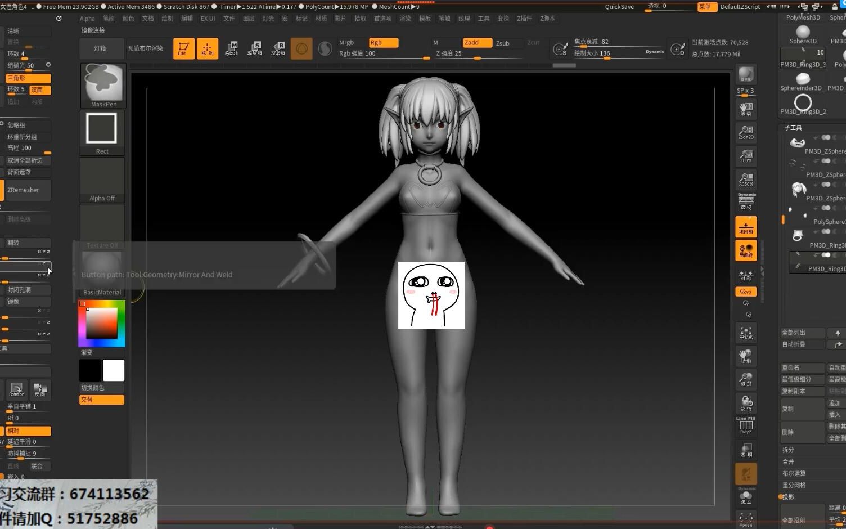Toggle the orange 相对 button
Screen dimensions: 846x529
[x=28, y=431]
